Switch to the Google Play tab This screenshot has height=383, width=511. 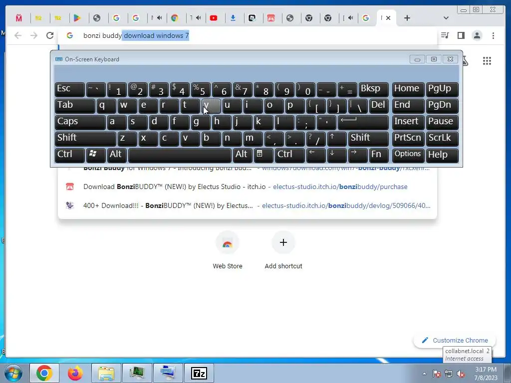(77, 18)
